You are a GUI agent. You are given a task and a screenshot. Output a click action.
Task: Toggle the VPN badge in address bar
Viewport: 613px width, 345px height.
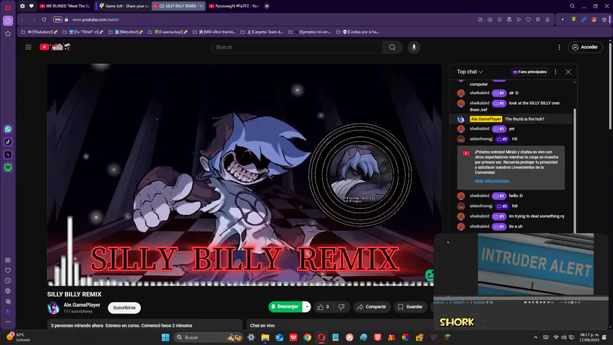[57, 20]
